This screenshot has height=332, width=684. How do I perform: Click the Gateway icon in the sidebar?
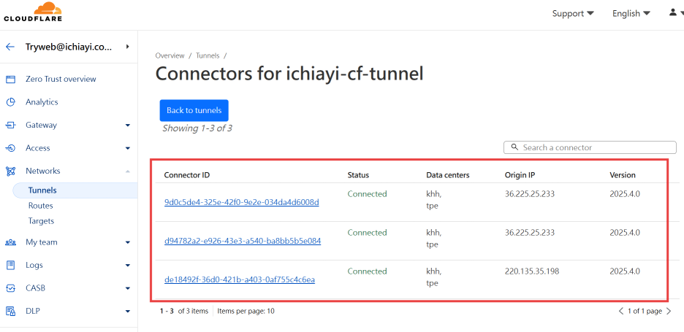tap(10, 126)
